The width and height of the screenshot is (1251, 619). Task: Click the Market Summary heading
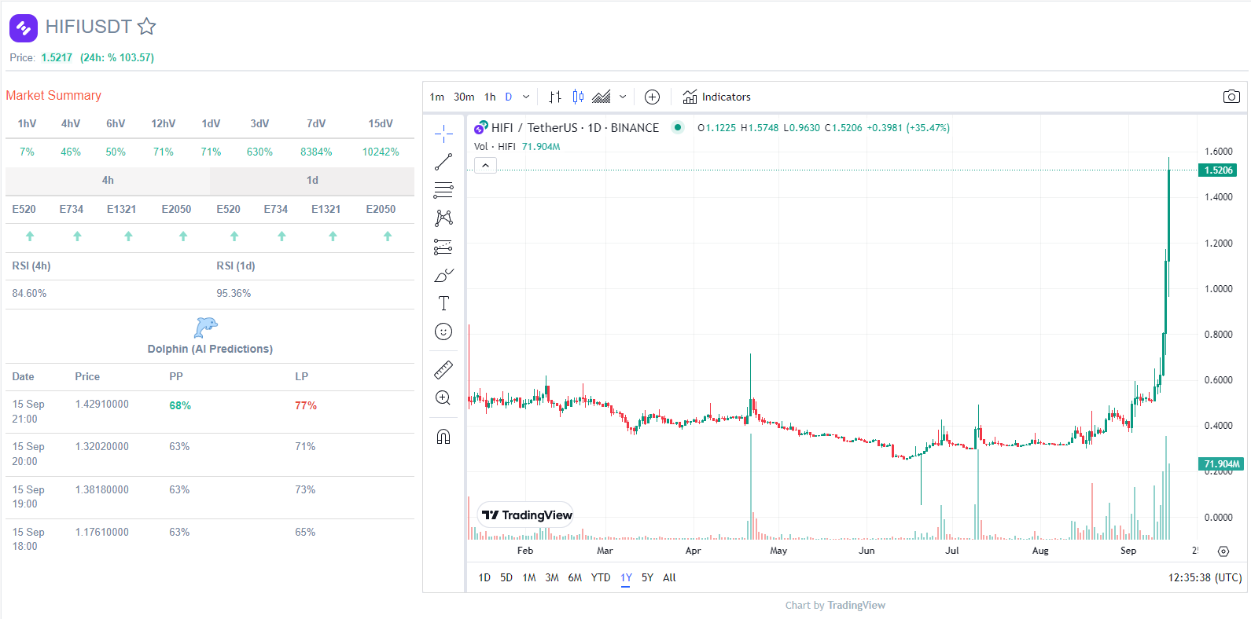pos(53,95)
